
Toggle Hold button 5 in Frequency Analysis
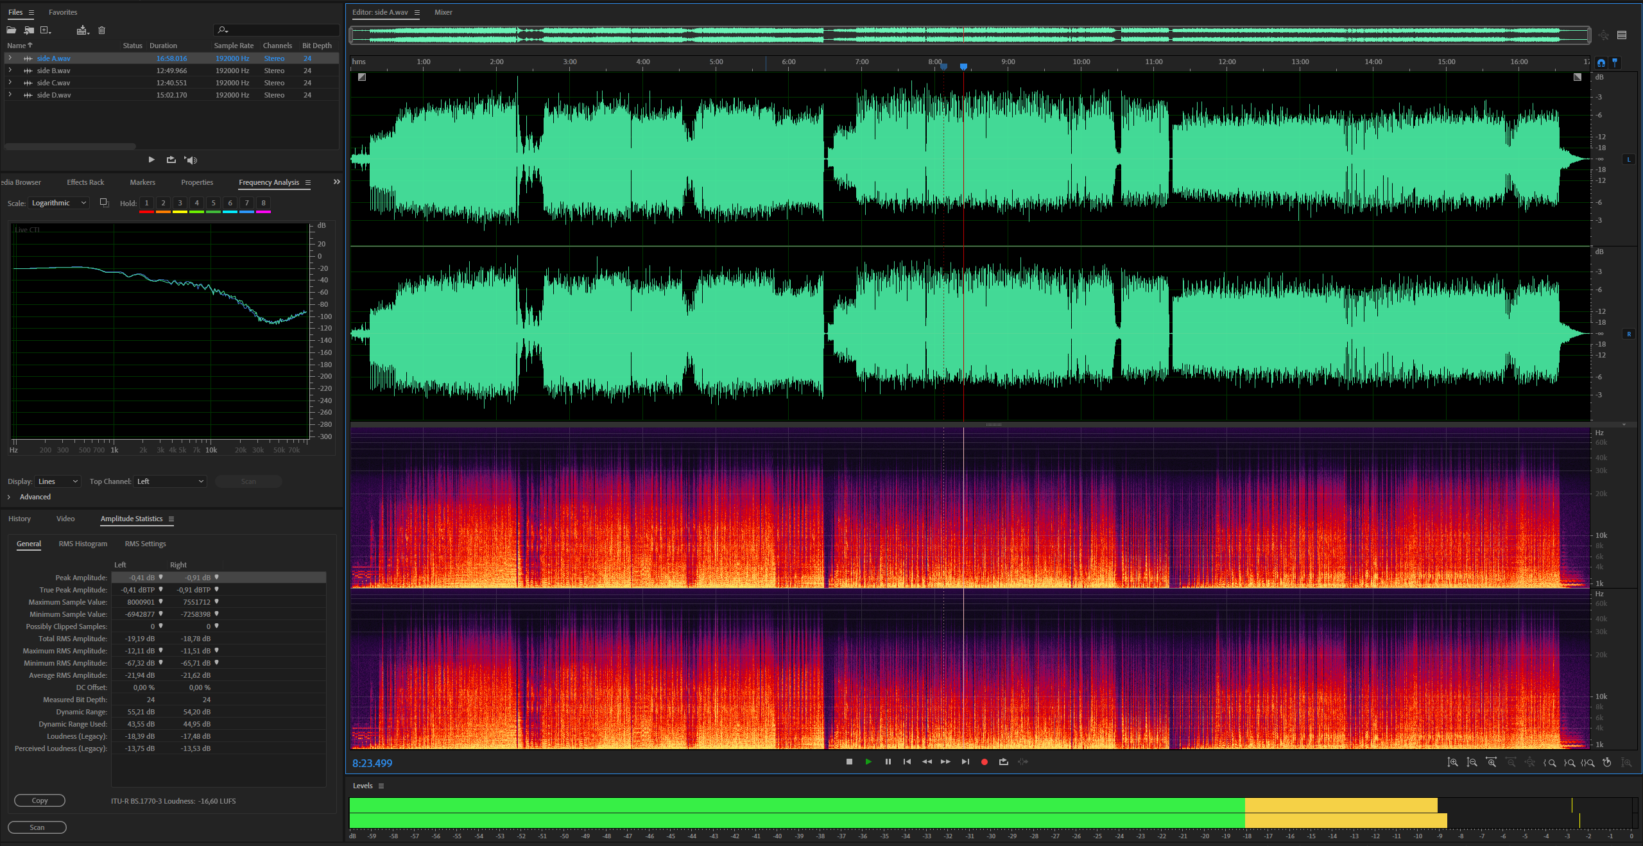coord(213,203)
